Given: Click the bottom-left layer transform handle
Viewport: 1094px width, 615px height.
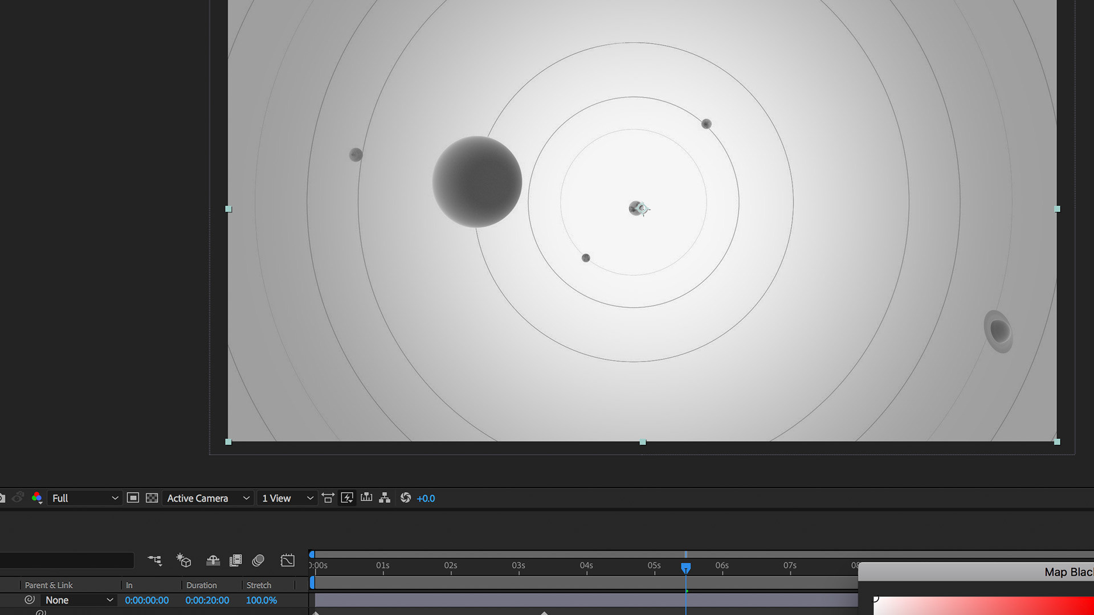Looking at the screenshot, I should pyautogui.click(x=228, y=442).
